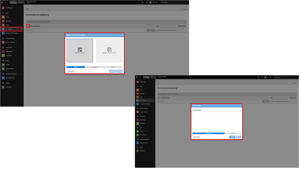Close the Neues Formular erstellen dialog
This screenshot has width=300, height=169.
(122, 35)
